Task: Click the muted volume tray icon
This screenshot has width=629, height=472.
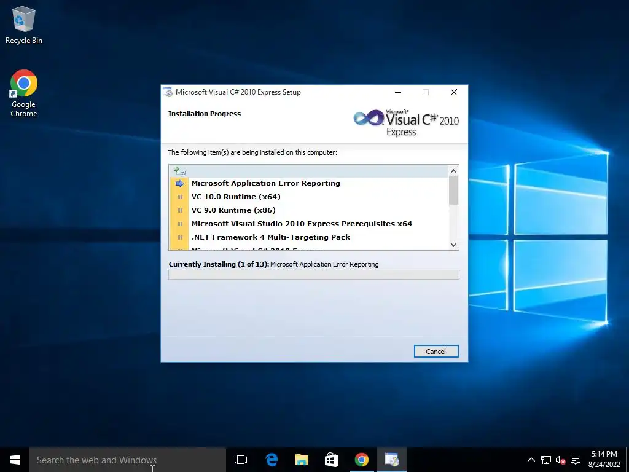Action: (x=561, y=460)
